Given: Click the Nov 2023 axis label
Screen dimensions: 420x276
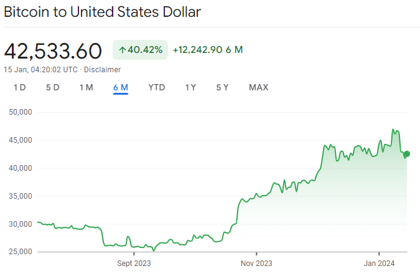Looking at the screenshot, I should pyautogui.click(x=256, y=263).
